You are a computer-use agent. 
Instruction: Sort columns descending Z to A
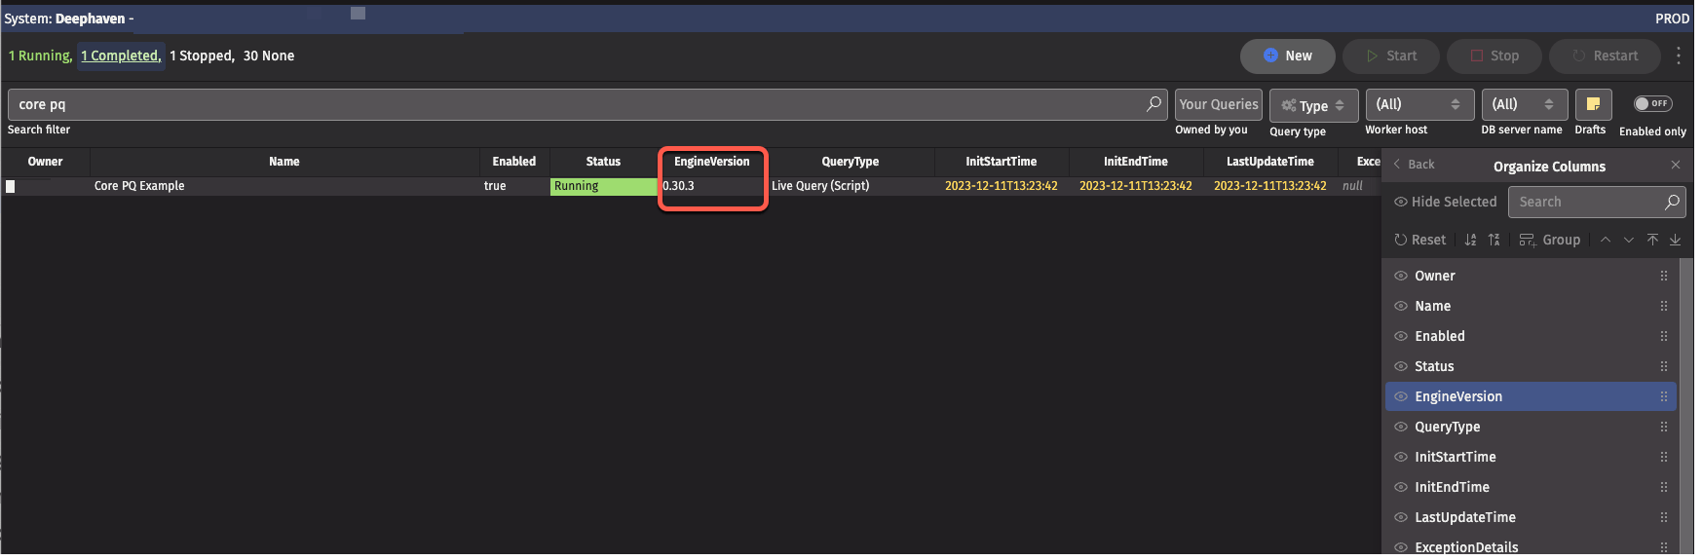pyautogui.click(x=1494, y=240)
